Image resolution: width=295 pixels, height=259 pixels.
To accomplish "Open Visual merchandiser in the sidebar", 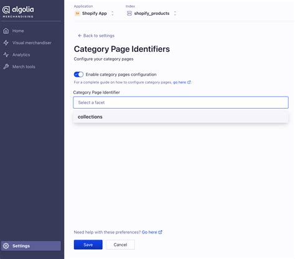I will [31, 42].
